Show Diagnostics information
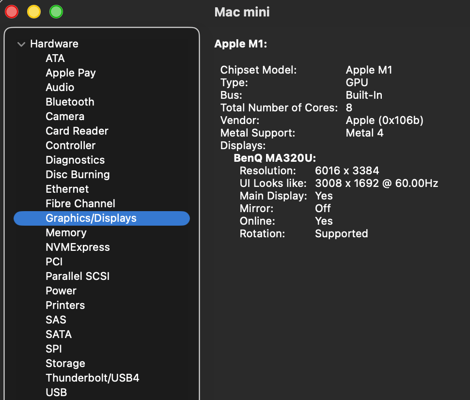The image size is (470, 400). click(x=75, y=160)
